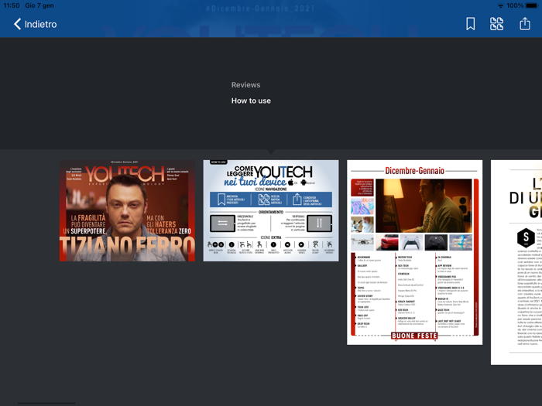Select the How to use section
Viewport: 542px width, 406px height.
(251, 101)
